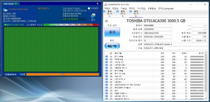Click the TOSHIBA drive icon in HDD Scan
The width and height of the screenshot is (210, 102).
[5, 10]
